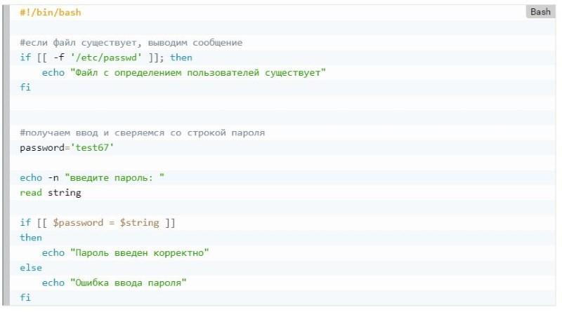Click the 'test67' string value

coord(92,148)
